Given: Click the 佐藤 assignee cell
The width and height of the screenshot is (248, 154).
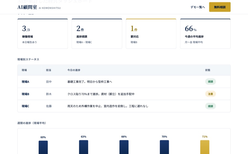Looking at the screenshot, I should click(49, 106).
